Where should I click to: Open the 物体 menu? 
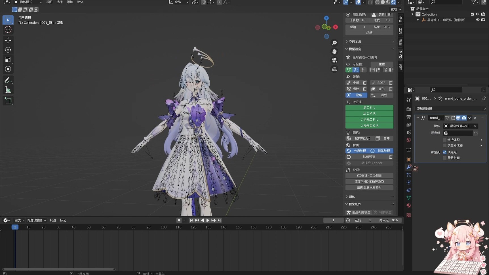tap(80, 2)
